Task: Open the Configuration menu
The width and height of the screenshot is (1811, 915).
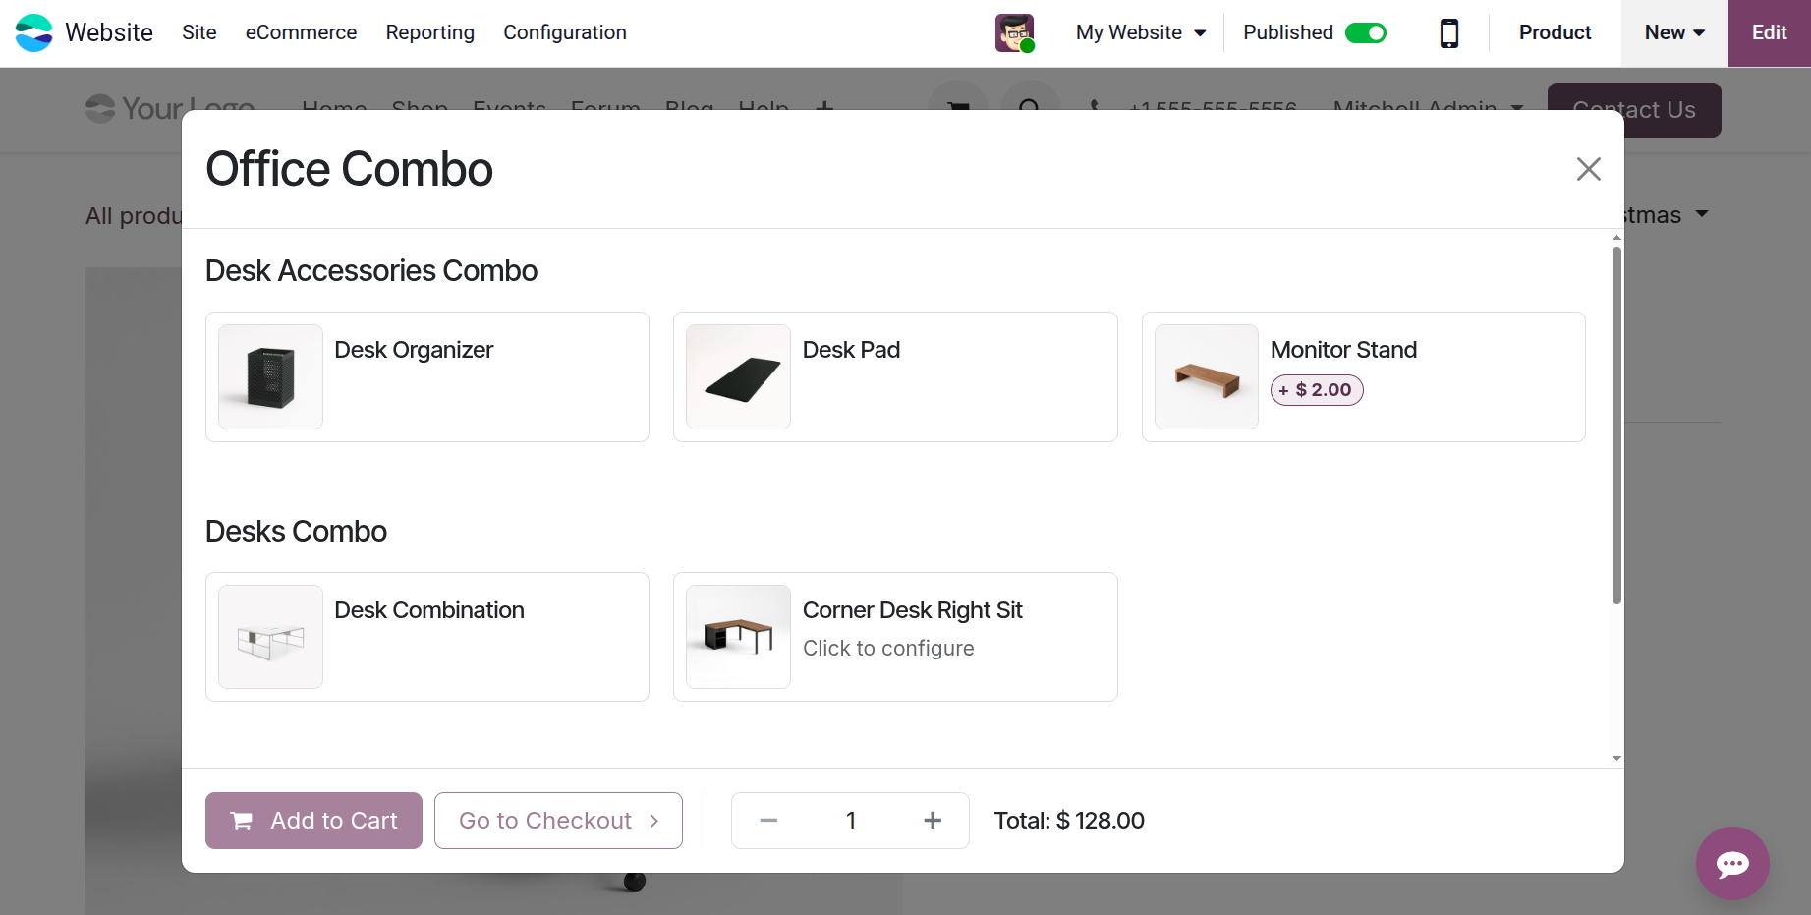Action: [564, 33]
